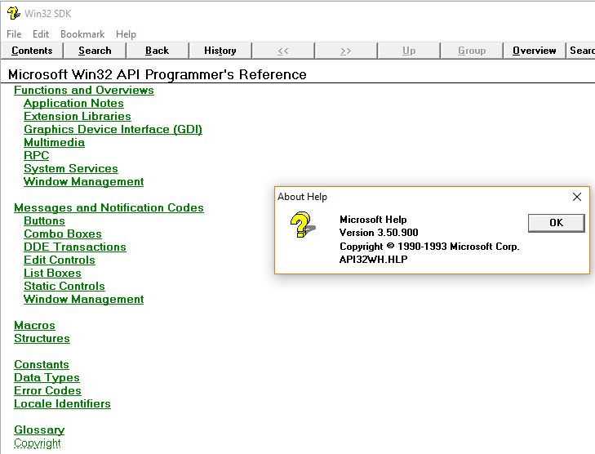Click the Version 3.50.900 text
This screenshot has width=595, height=454.
[379, 233]
